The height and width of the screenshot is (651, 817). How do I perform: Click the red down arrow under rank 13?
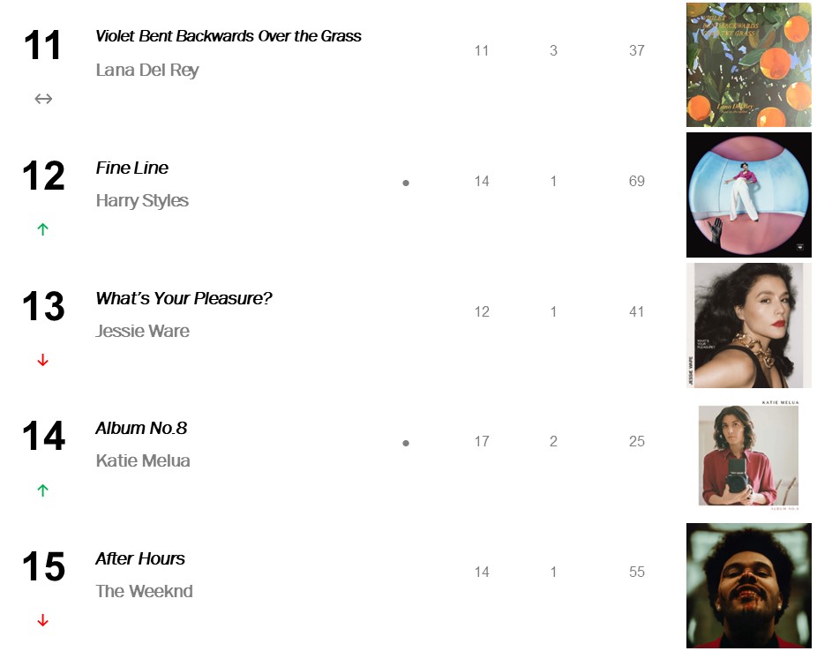(x=42, y=360)
